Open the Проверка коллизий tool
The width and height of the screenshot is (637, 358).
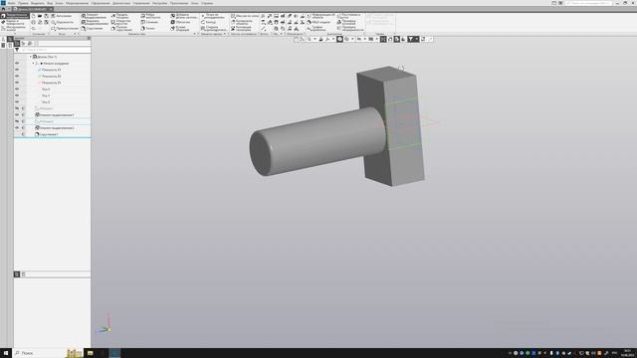(346, 22)
